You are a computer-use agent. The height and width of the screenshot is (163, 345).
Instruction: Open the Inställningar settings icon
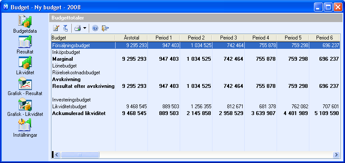pos(25,125)
